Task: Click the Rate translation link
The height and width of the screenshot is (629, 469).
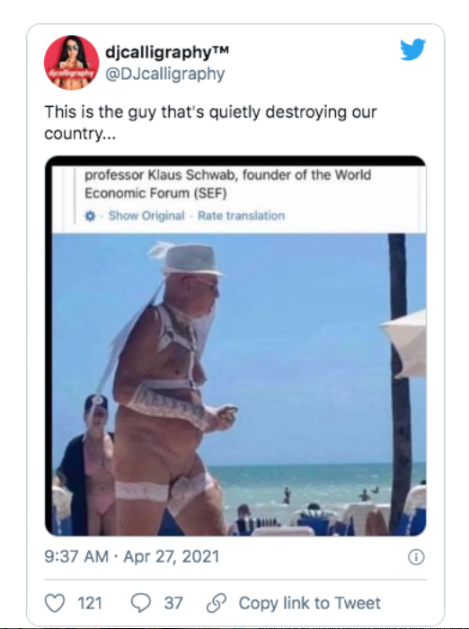Action: pos(241,216)
